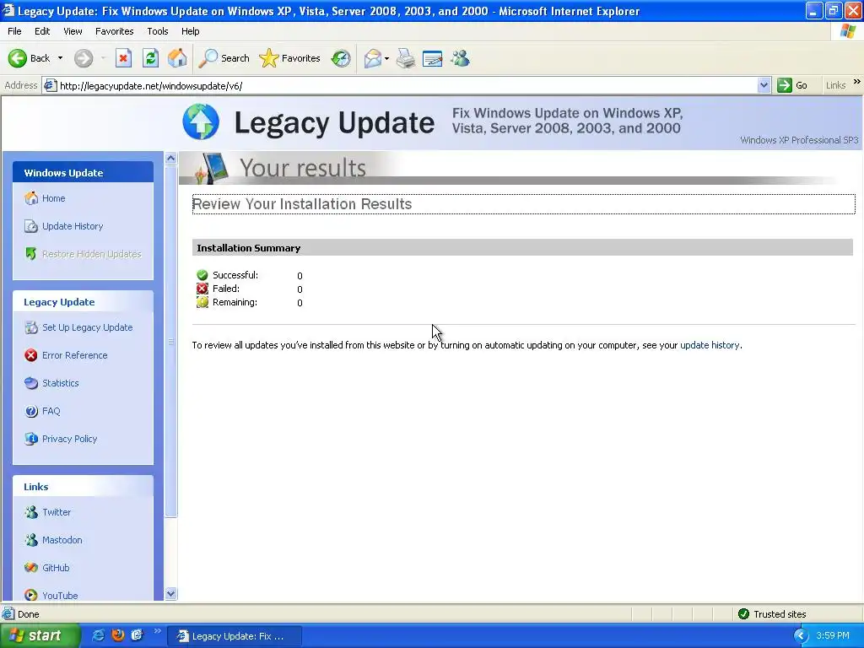Open the Privacy Policy link
Image resolution: width=864 pixels, height=648 pixels.
click(69, 439)
